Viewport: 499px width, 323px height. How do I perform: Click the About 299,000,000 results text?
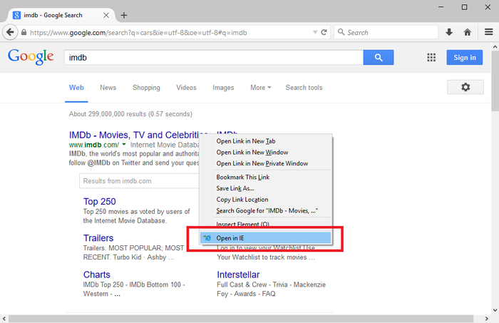pos(130,114)
